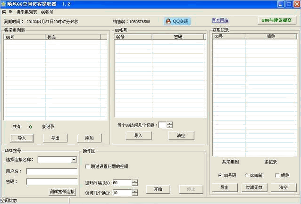This screenshot has height=204, width=301.
Task: Click 导入 under the 待采集列表 panel
Action: pos(22,138)
